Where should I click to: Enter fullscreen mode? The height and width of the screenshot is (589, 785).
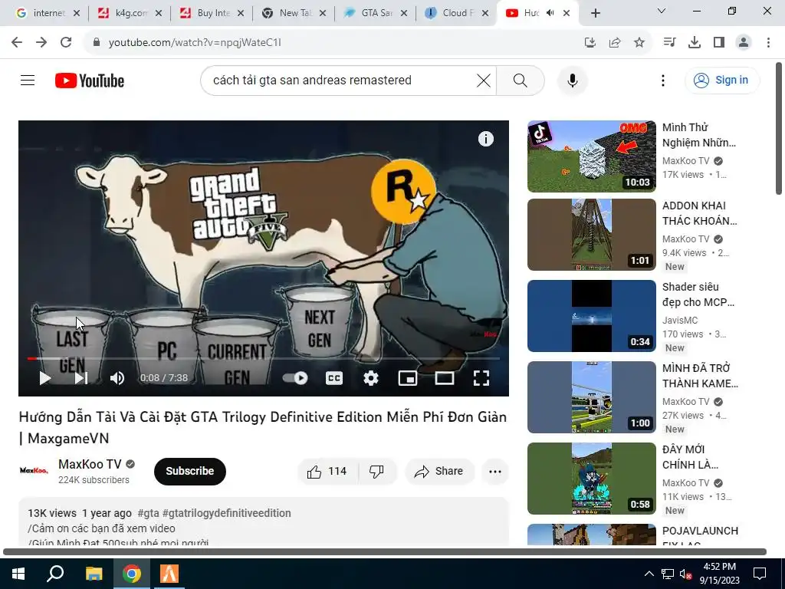481,378
